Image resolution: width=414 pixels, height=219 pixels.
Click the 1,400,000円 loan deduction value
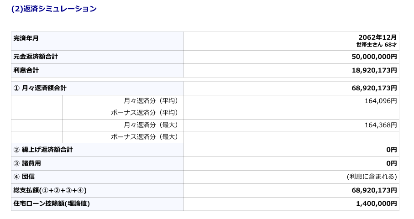376,203
